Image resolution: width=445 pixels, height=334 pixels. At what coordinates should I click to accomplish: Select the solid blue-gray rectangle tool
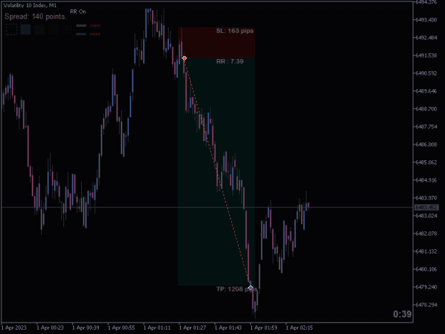pos(26,29)
